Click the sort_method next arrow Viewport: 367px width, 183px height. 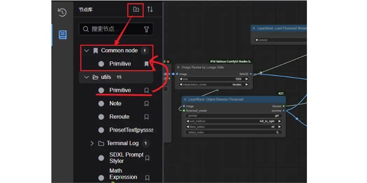[279, 121]
